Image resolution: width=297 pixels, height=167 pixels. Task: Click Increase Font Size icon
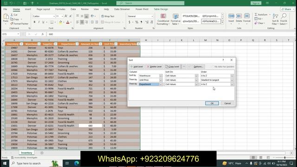tap(66, 16)
